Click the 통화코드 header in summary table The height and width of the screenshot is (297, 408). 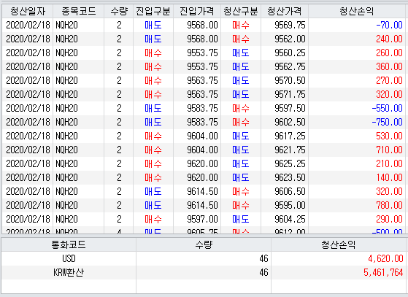tap(69, 244)
